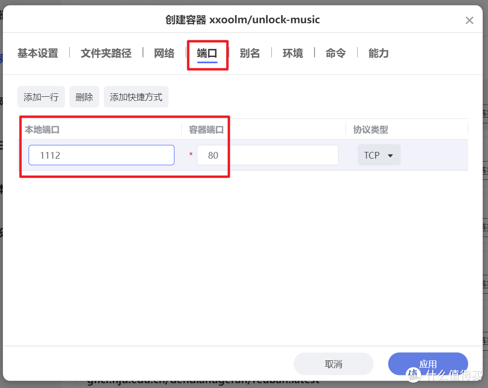Switch to the 基本设置 tab
Image resolution: width=488 pixels, height=388 pixels.
coord(38,53)
